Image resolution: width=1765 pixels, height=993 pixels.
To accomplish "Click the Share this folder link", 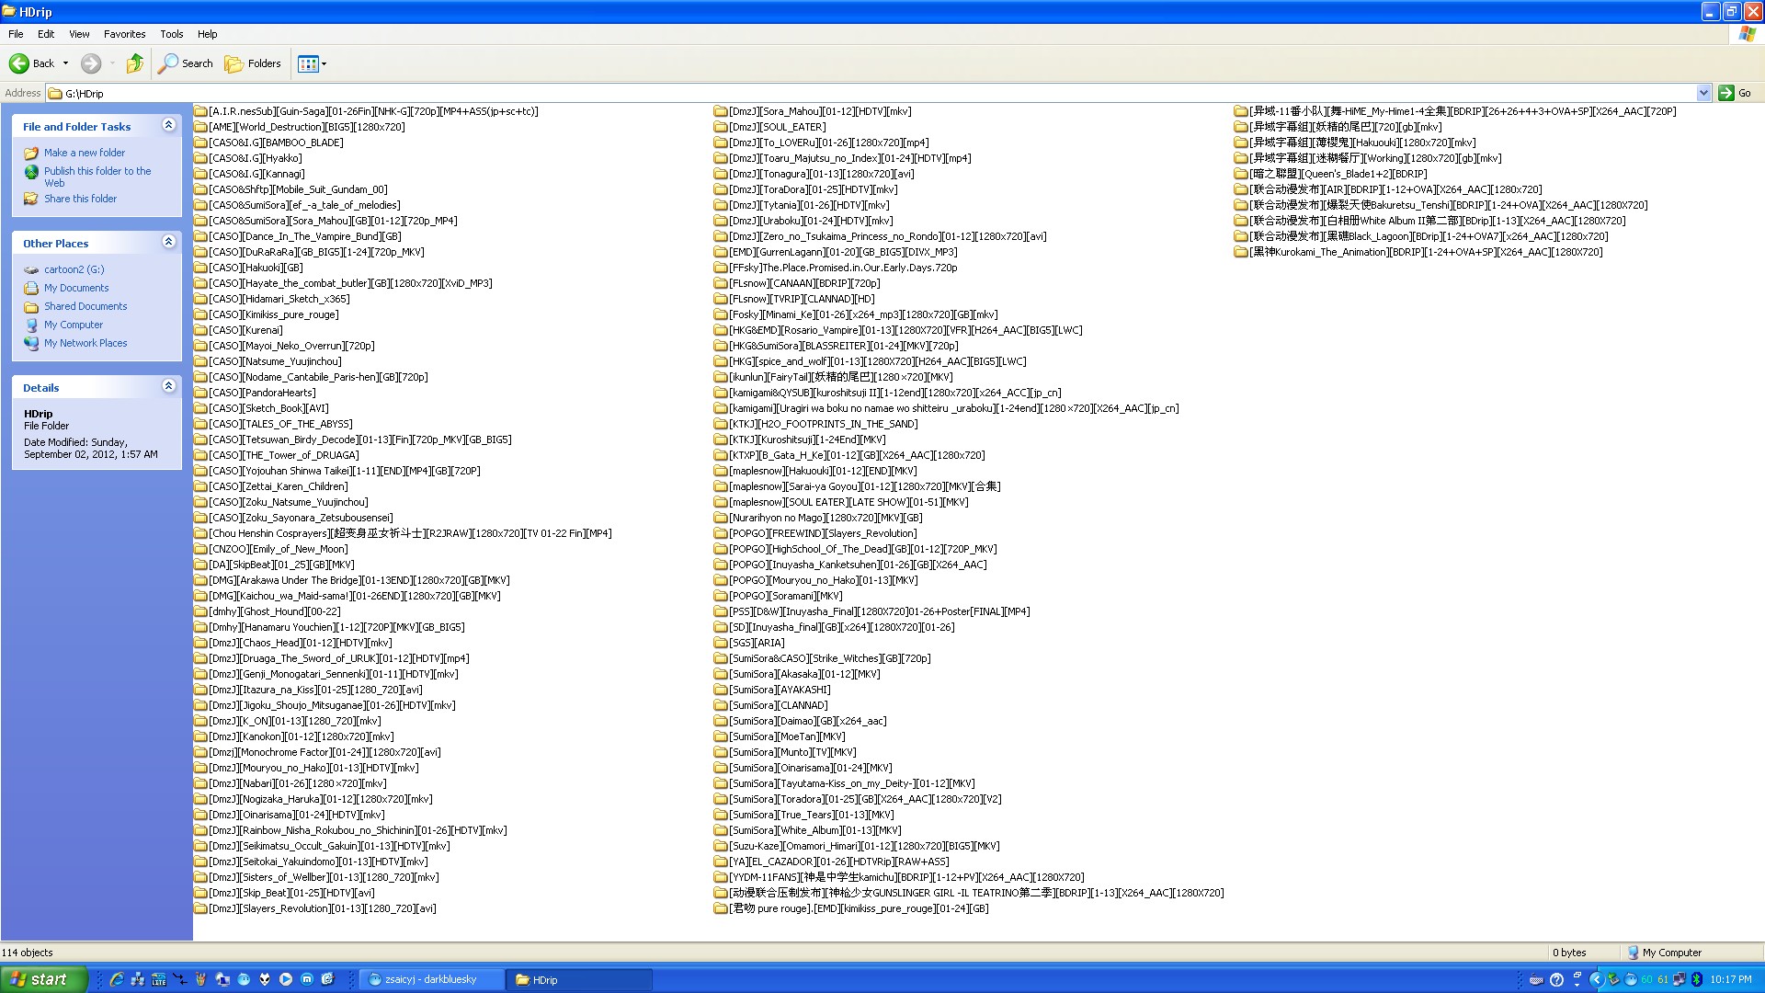I will pyautogui.click(x=80, y=199).
